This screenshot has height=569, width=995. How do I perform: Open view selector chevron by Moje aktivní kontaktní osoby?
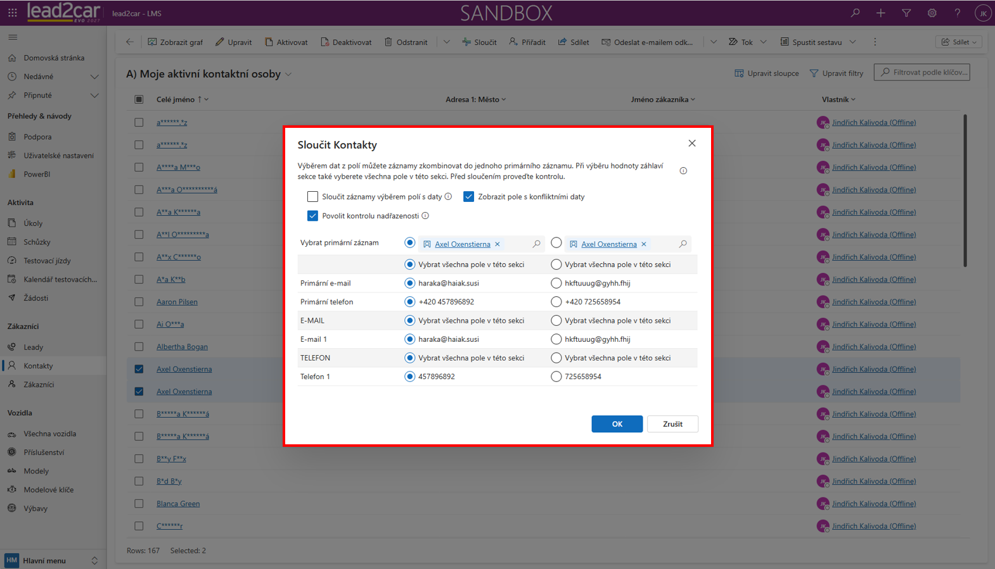coord(288,75)
